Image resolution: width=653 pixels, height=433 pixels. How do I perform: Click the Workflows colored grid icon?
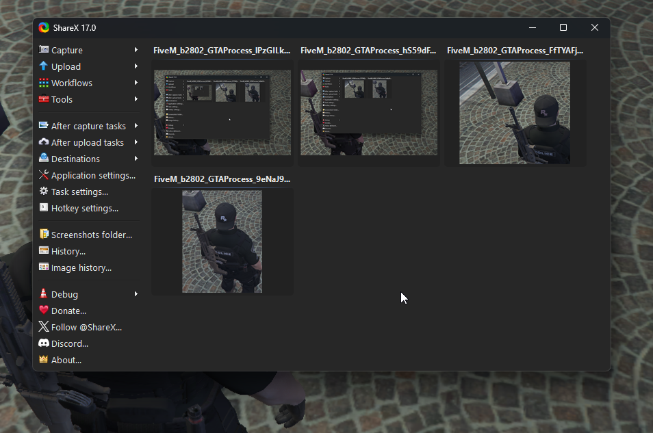coord(44,83)
